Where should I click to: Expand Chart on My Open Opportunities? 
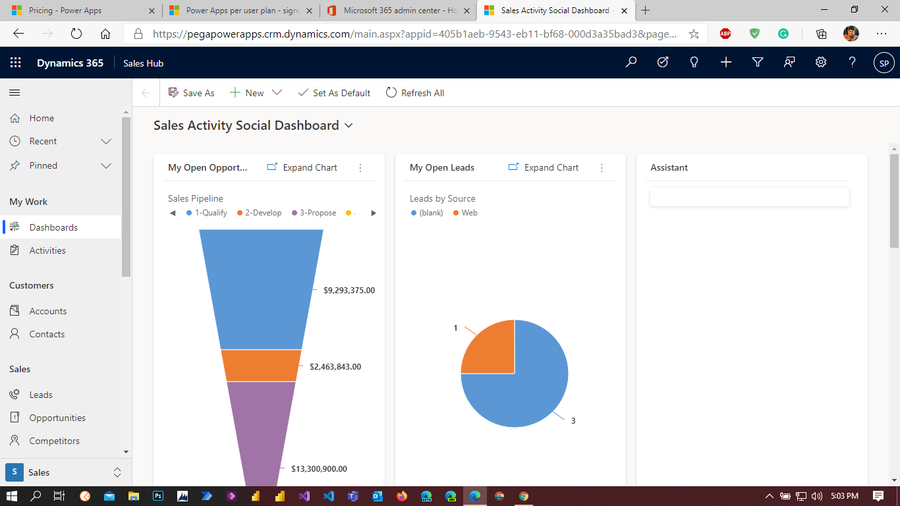(x=302, y=167)
